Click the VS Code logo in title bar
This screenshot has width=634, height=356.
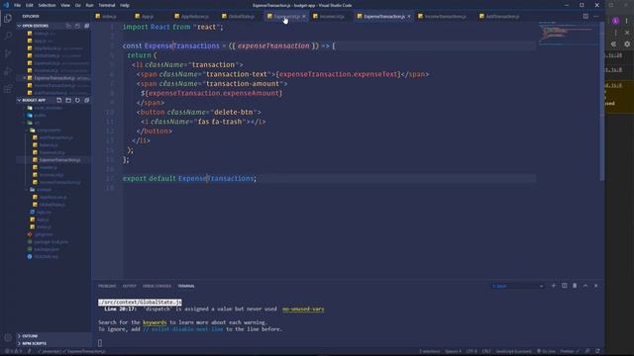[6, 5]
